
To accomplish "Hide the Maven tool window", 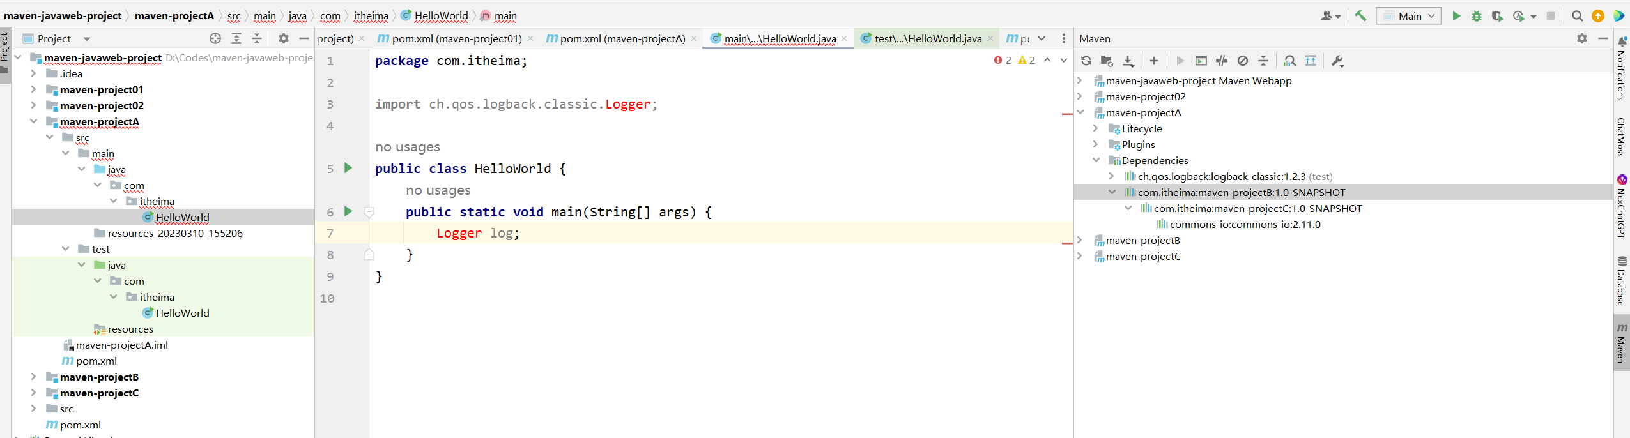I will (x=1603, y=38).
